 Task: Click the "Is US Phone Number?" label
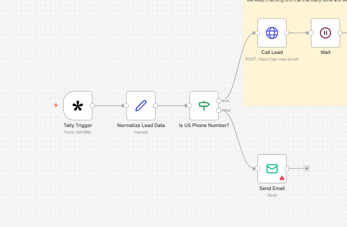204,125
